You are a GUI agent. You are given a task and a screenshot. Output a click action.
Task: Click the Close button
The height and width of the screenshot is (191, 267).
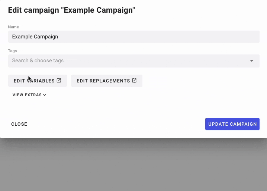click(x=19, y=124)
